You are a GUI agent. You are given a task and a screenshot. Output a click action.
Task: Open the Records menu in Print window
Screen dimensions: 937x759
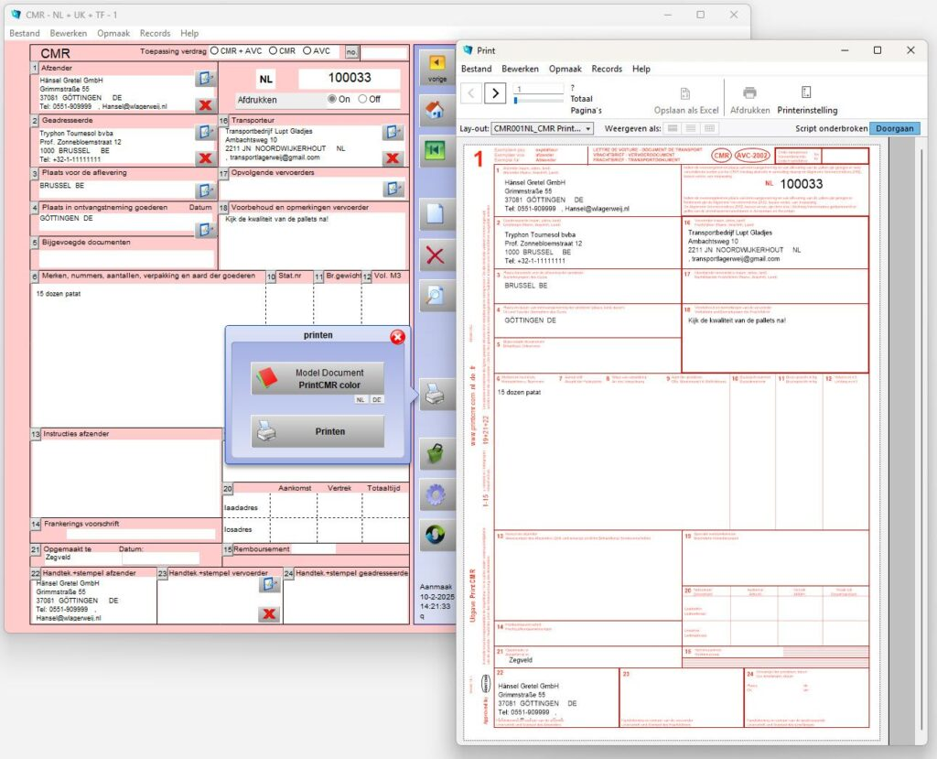(x=606, y=69)
